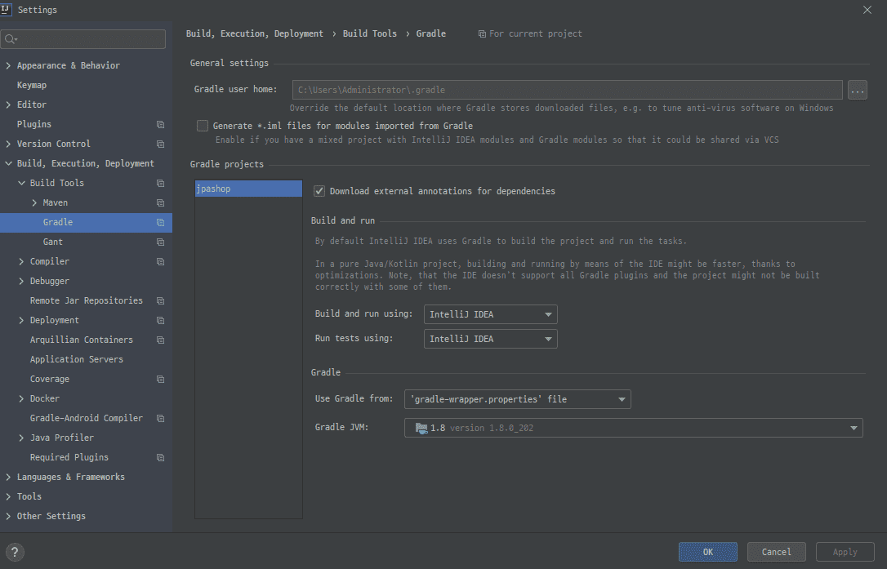
Task: Click the project-level icon beside Version Control
Action: [160, 144]
